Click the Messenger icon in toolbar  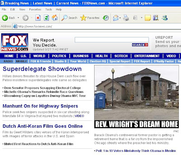(165, 18)
